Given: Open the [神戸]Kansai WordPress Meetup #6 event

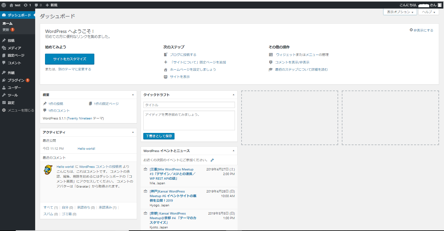Looking at the screenshot, I should (173, 196).
